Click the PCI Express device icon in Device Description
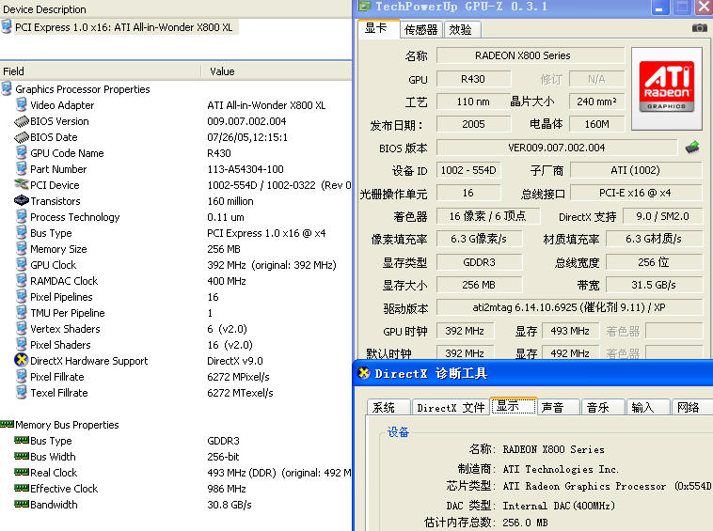713x531 pixels. 7,27
